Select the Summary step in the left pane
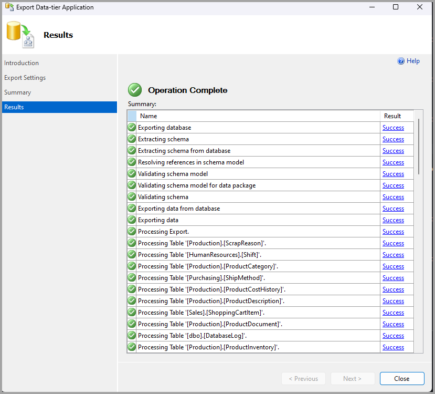 pyautogui.click(x=17, y=92)
